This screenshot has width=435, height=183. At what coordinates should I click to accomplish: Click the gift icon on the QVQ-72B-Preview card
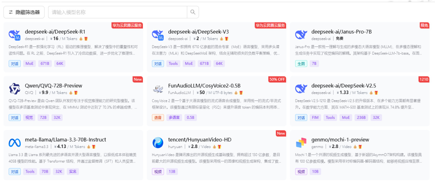click(x=76, y=93)
